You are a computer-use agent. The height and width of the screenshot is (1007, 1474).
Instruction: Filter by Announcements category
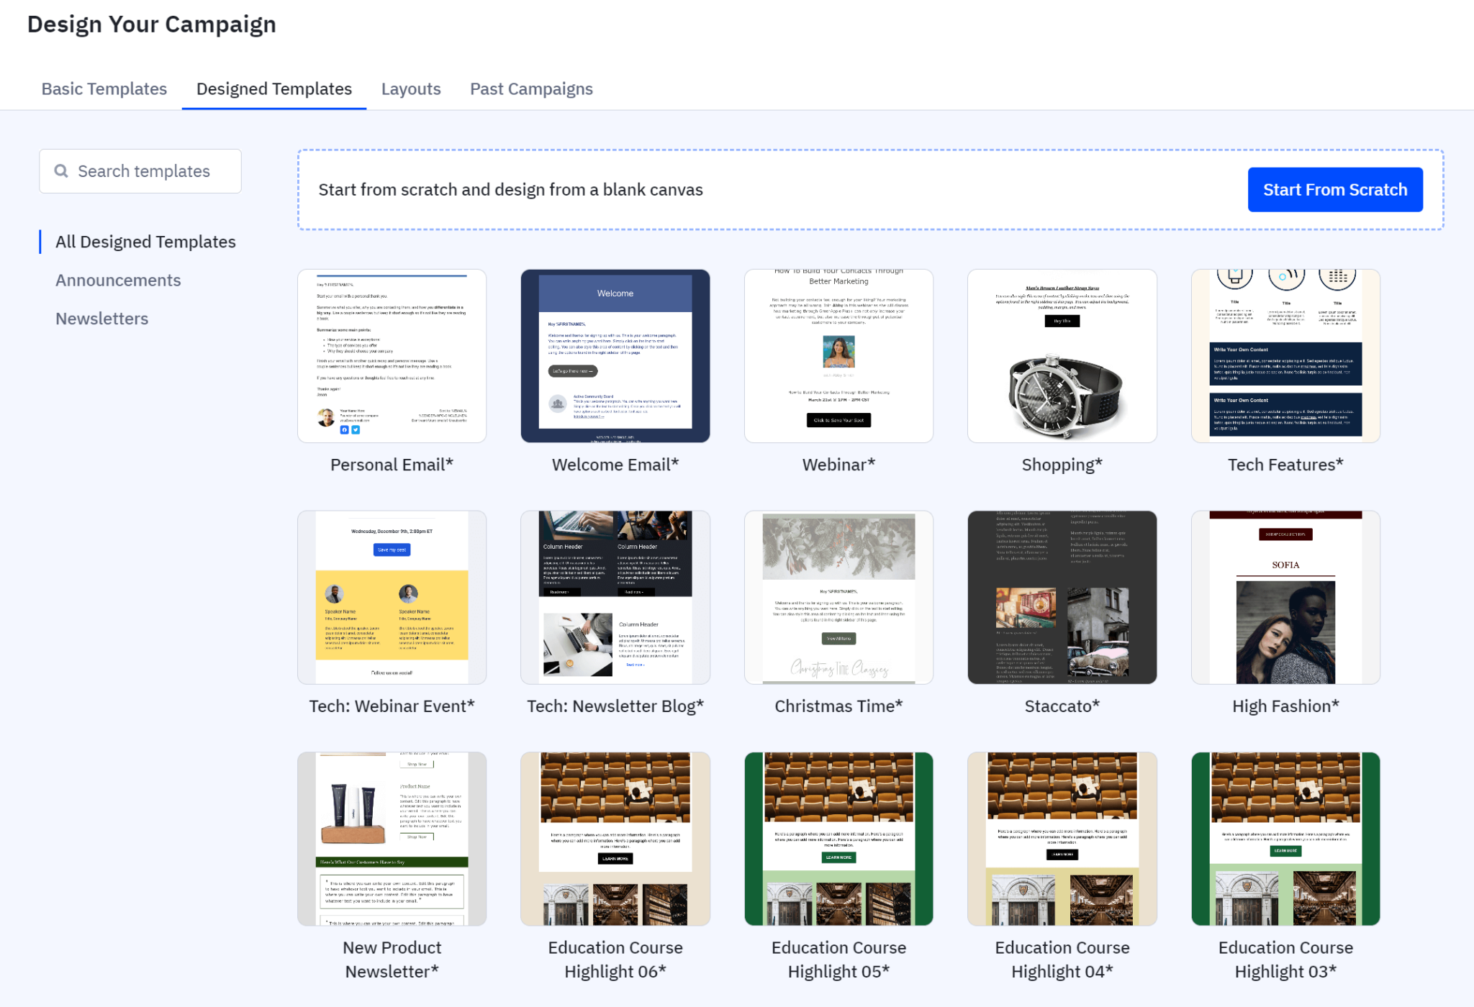click(118, 281)
